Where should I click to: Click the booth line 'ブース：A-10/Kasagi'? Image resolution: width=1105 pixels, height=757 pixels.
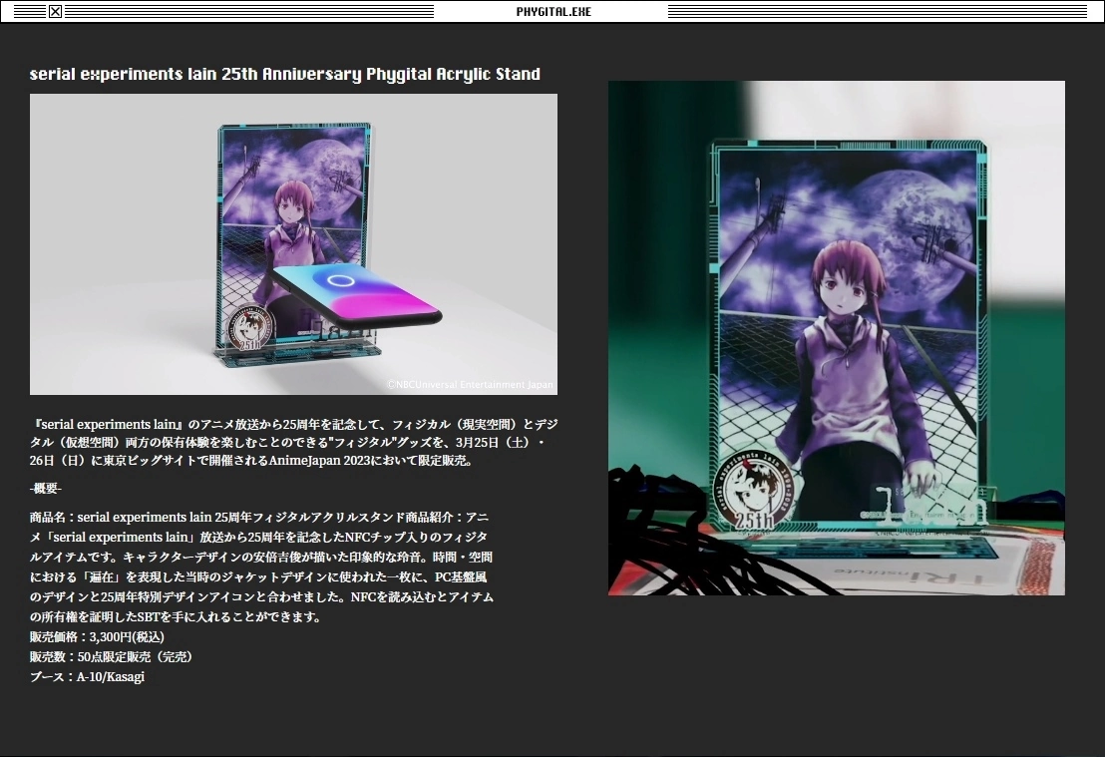coord(88,676)
